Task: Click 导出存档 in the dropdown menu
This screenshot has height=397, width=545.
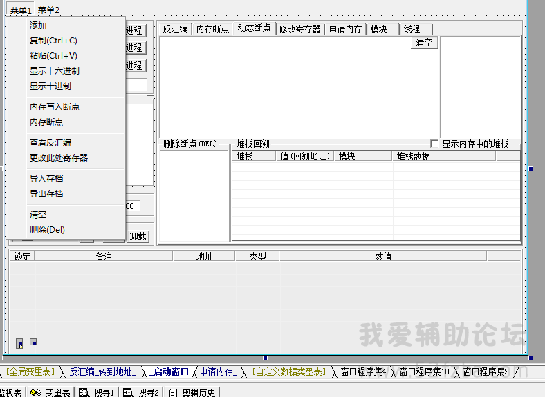Action: pyautogui.click(x=46, y=194)
